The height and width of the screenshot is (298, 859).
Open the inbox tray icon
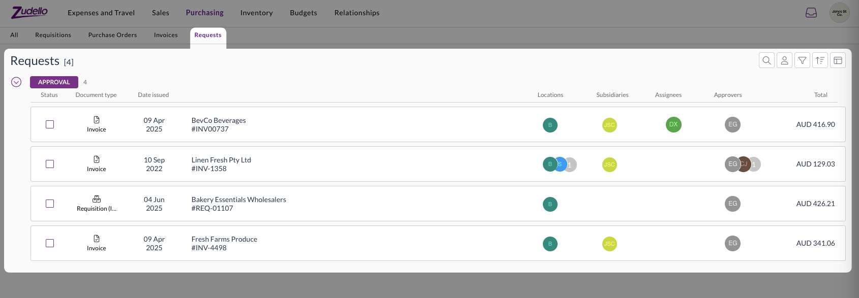coord(811,13)
